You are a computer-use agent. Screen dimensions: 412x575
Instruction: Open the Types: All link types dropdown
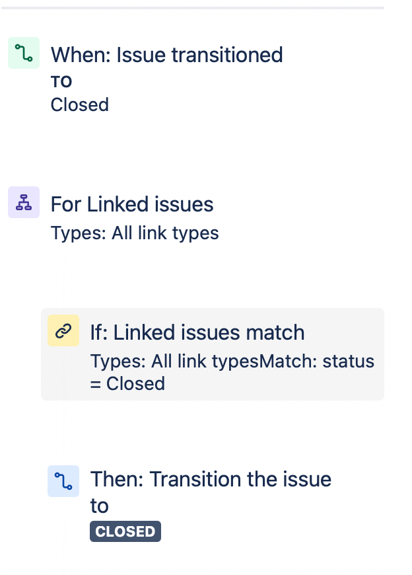point(135,233)
